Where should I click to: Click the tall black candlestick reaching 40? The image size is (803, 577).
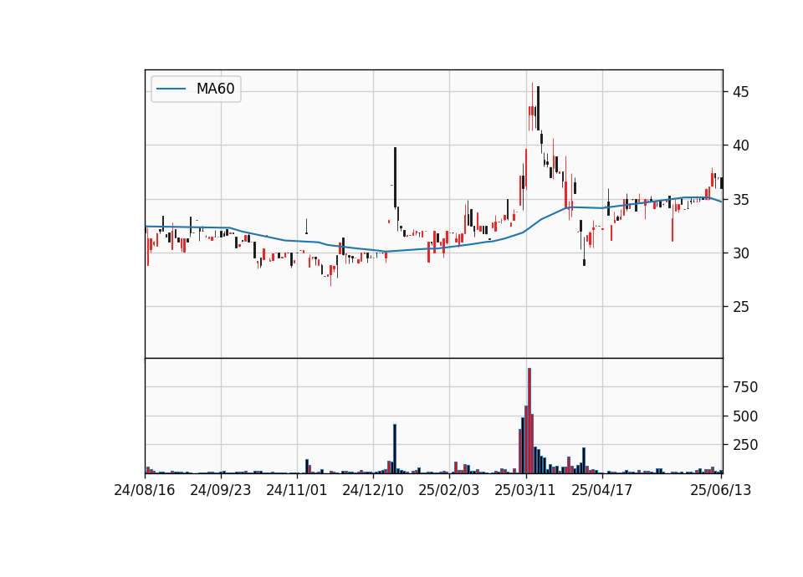click(396, 177)
